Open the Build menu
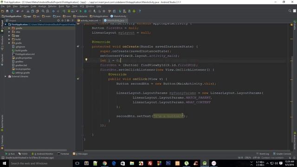297x167 pixels. click(x=61, y=6)
